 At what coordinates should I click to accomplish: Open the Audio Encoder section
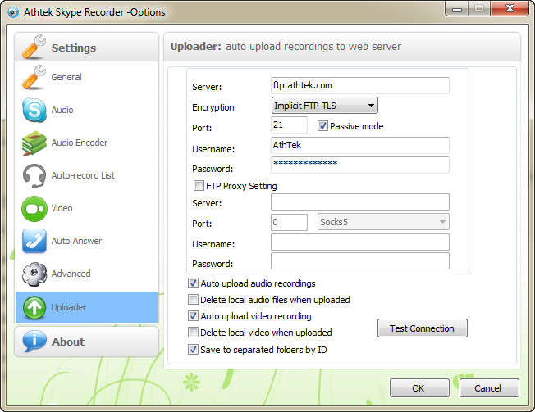[86, 143]
